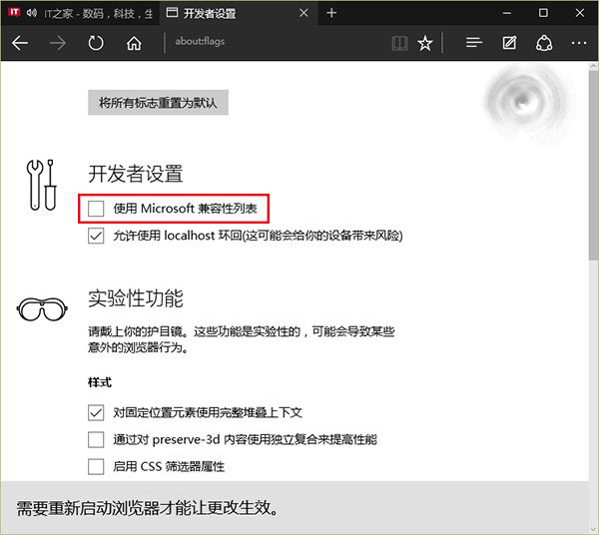
Task: Close the 开发者设置 tab
Action: coord(303,13)
